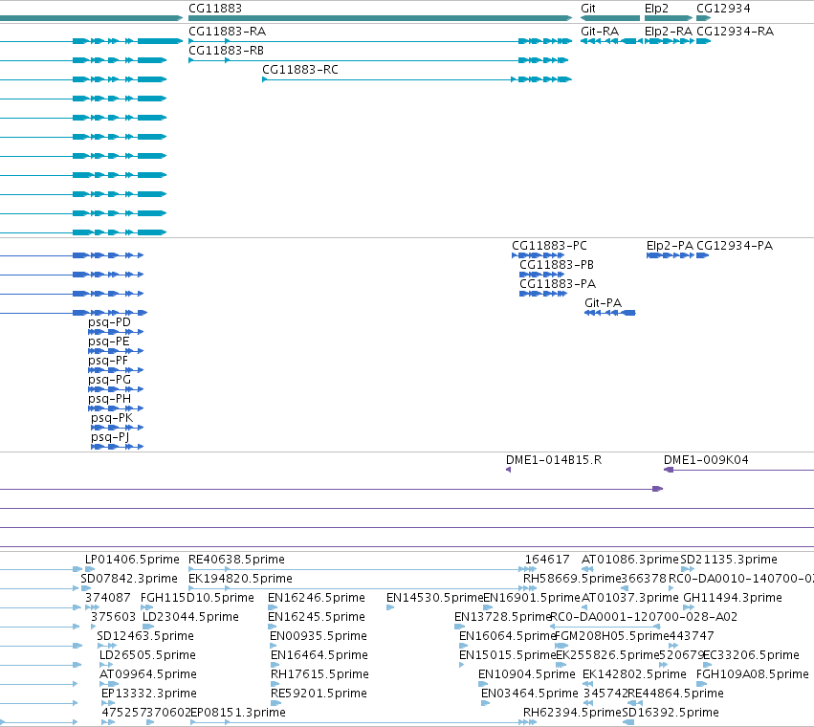Click the psq-PG protein label
The height and width of the screenshot is (727, 814).
pyautogui.click(x=109, y=380)
